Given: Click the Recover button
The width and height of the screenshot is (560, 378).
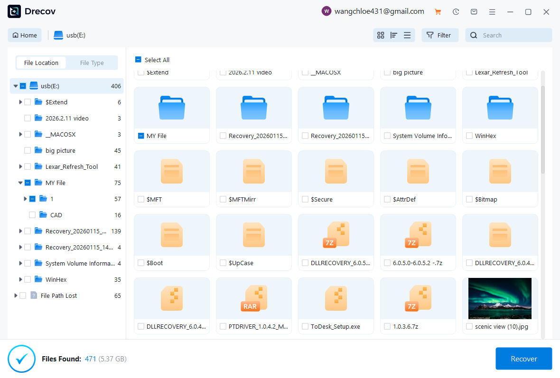Looking at the screenshot, I should pyautogui.click(x=523, y=359).
